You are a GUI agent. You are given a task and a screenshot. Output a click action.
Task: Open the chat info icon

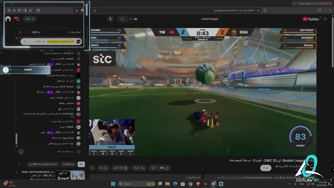click(x=78, y=151)
